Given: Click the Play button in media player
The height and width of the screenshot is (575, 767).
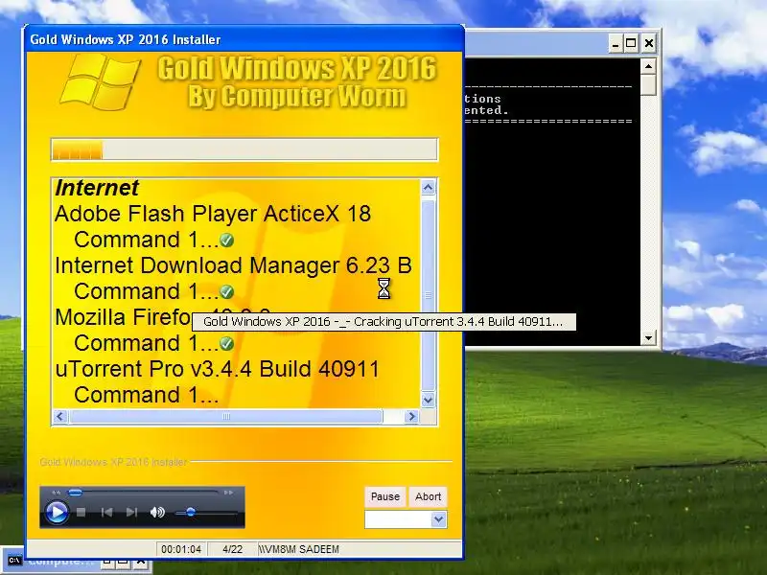Looking at the screenshot, I should point(57,512).
